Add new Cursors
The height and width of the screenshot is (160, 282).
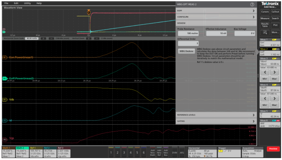tap(265, 12)
